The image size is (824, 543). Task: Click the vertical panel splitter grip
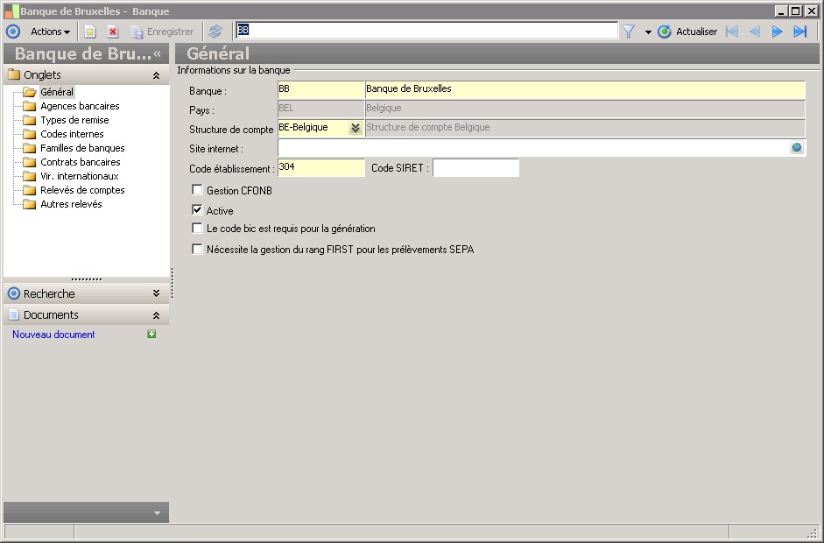tap(172, 283)
